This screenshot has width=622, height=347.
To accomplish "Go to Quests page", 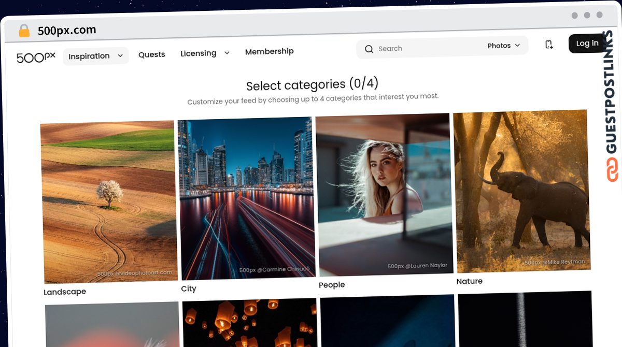I will pos(152,54).
